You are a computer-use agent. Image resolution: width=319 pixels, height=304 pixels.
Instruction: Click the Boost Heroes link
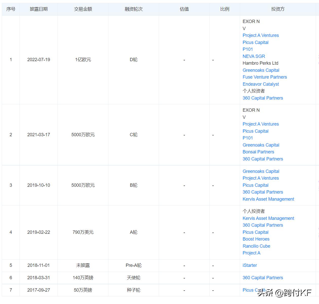[x=256, y=239]
